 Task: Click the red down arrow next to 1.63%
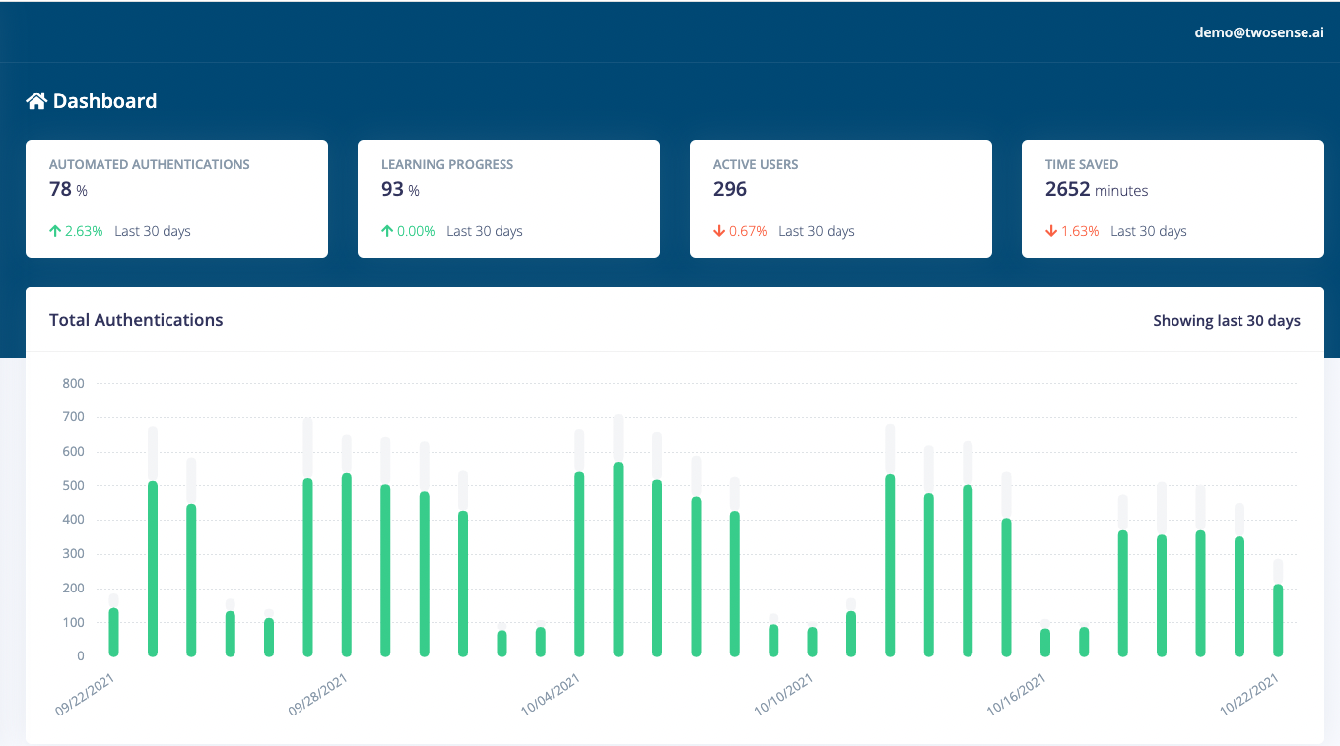click(x=1051, y=231)
